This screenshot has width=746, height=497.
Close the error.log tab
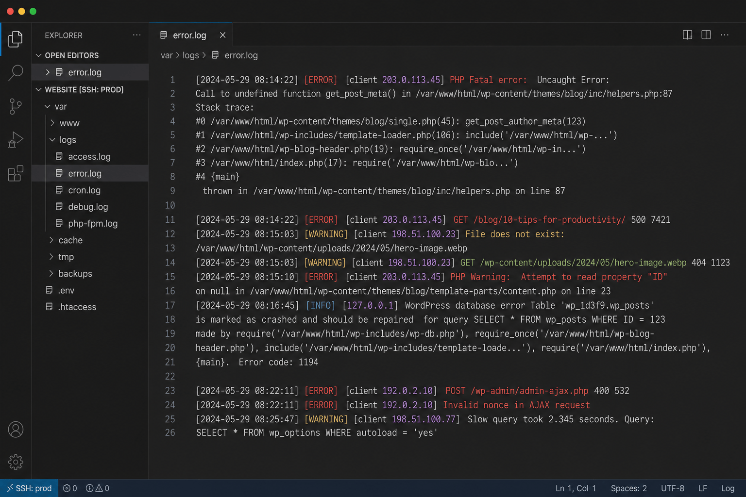222,35
